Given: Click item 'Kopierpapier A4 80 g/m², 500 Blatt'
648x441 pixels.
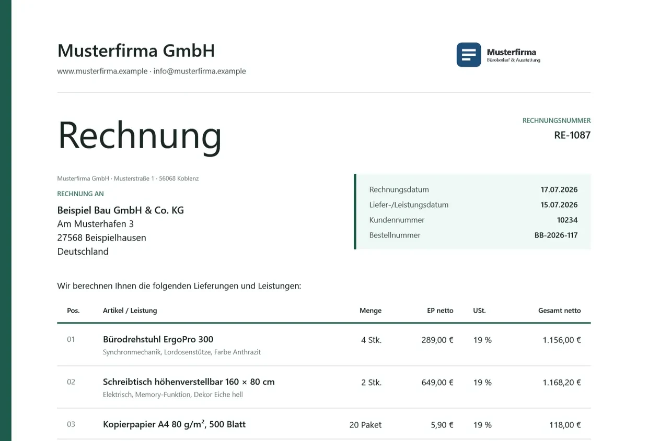Looking at the screenshot, I should tap(174, 424).
